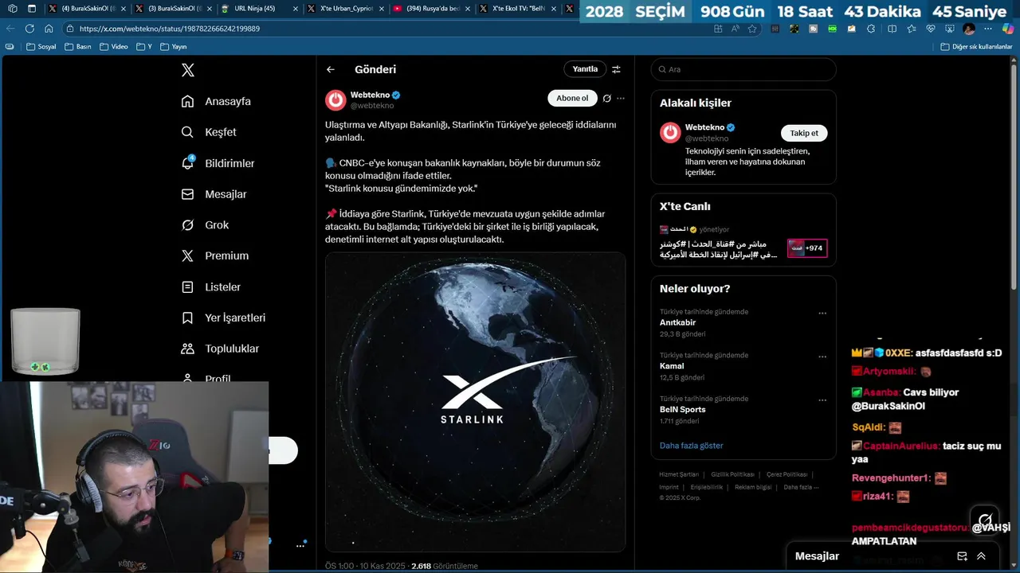The image size is (1020, 573).
Task: Open Gizlilik Politikası footer link
Action: (x=732, y=474)
